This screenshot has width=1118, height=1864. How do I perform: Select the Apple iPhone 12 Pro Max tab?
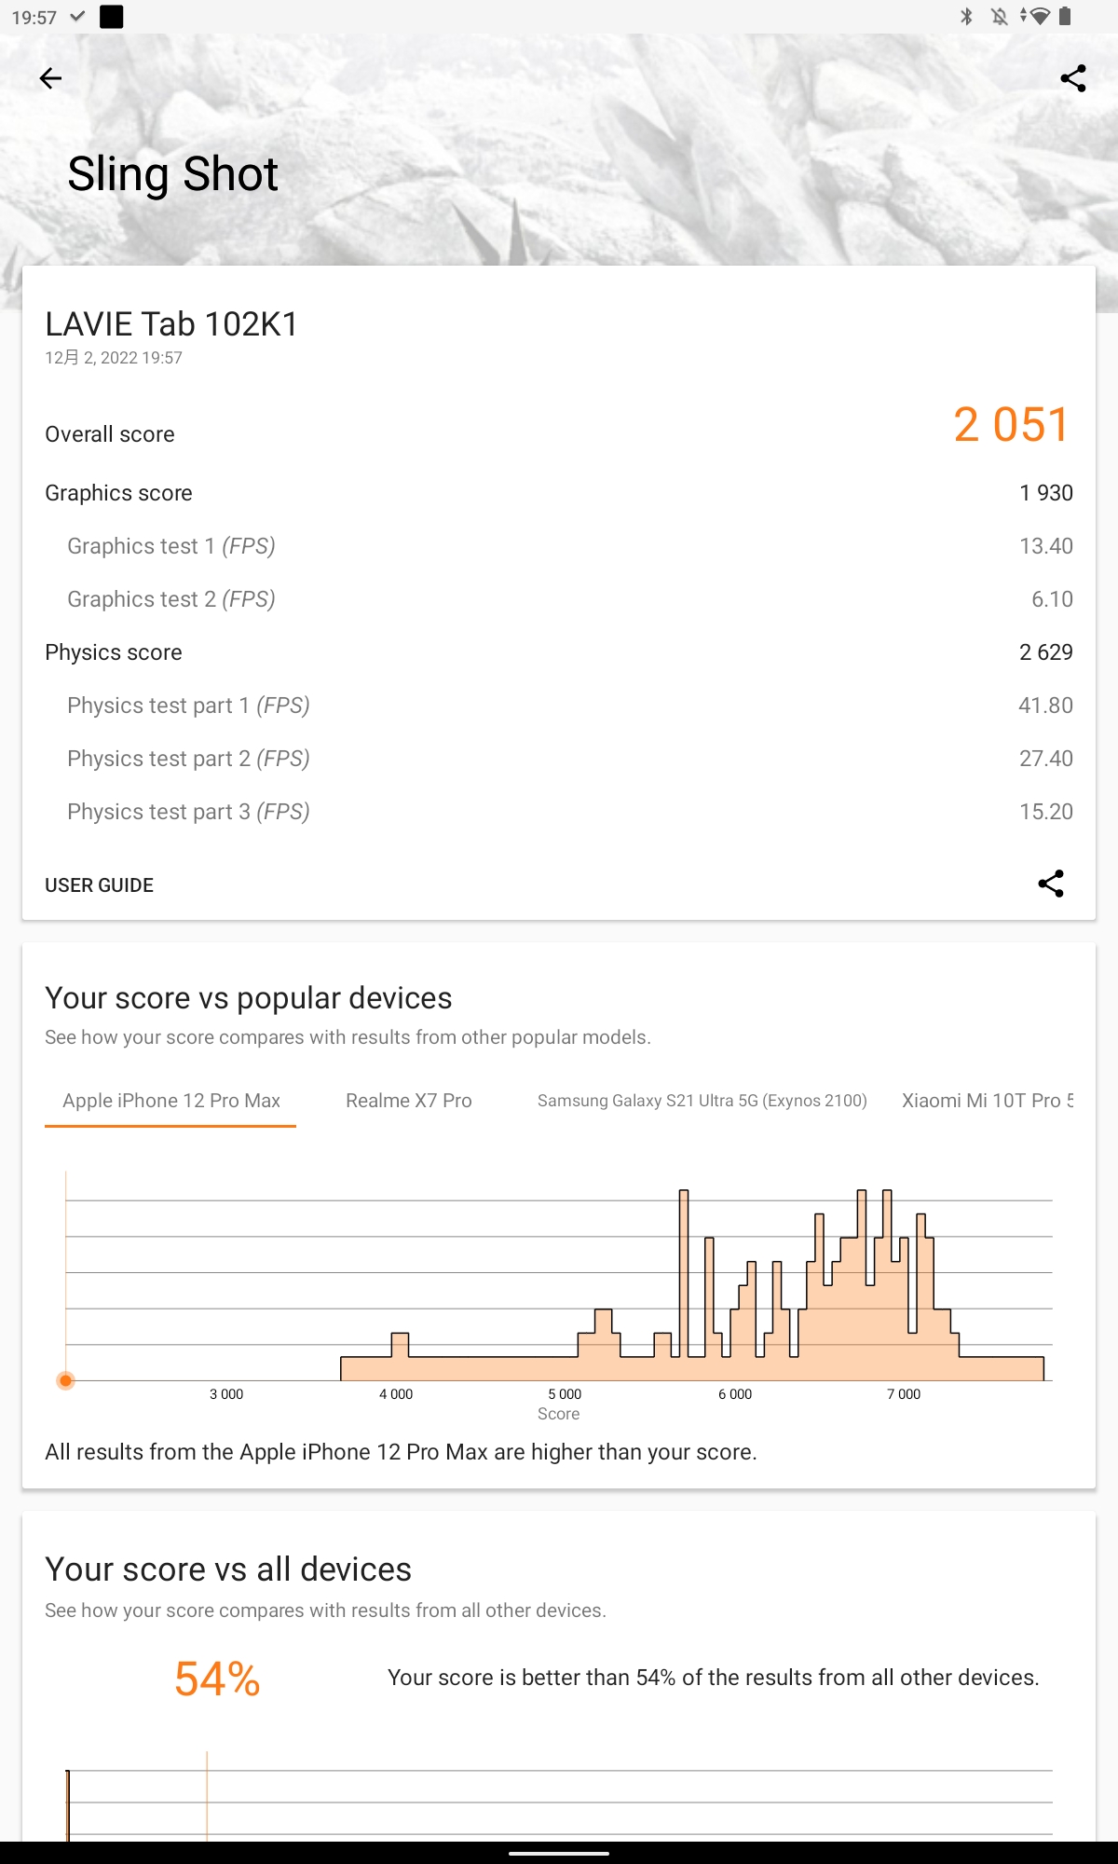170,1101
